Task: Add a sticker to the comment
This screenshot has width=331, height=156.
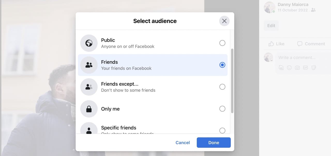Action: [314, 67]
